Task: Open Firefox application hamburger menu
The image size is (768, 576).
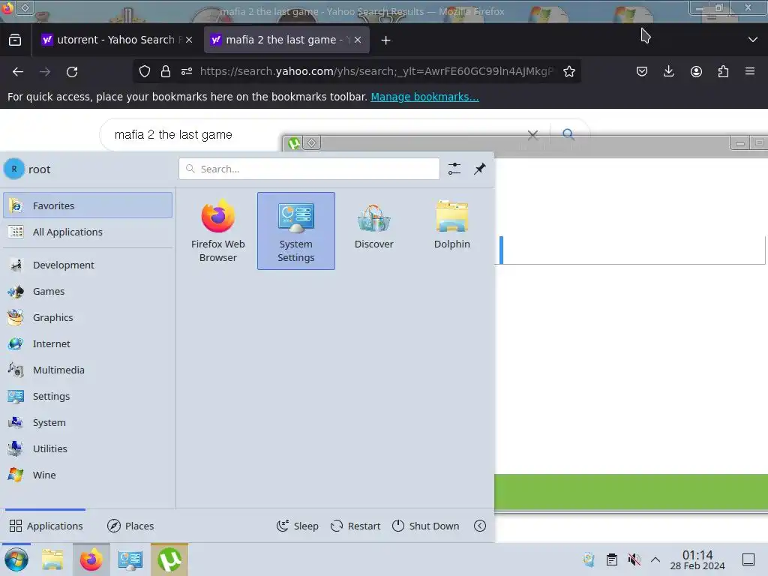Action: (x=750, y=71)
